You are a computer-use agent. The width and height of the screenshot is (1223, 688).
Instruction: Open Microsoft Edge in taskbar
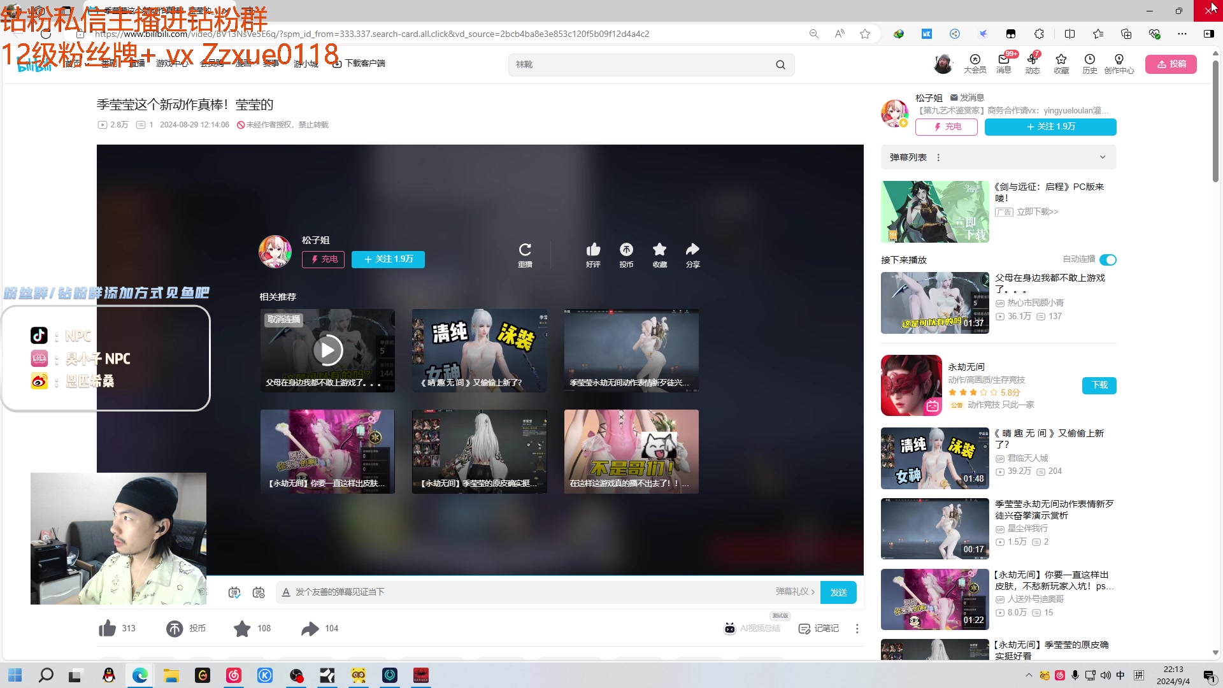point(140,675)
